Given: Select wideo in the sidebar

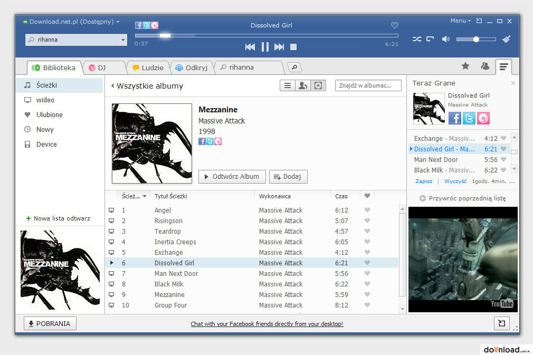Looking at the screenshot, I should click(60, 100).
